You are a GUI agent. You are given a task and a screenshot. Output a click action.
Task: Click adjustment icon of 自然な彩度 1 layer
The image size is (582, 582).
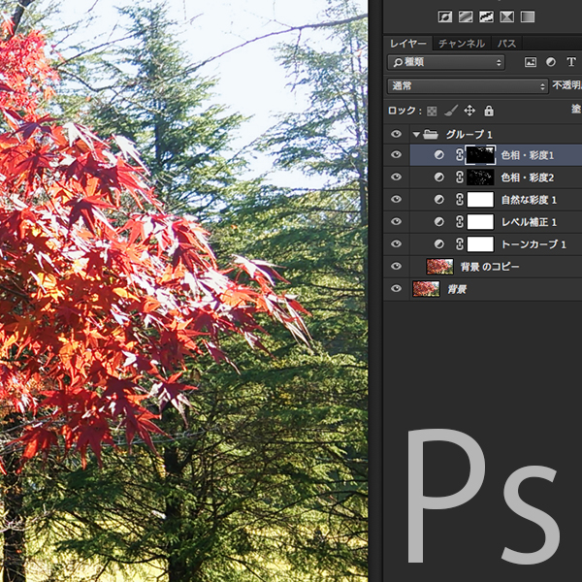439,200
